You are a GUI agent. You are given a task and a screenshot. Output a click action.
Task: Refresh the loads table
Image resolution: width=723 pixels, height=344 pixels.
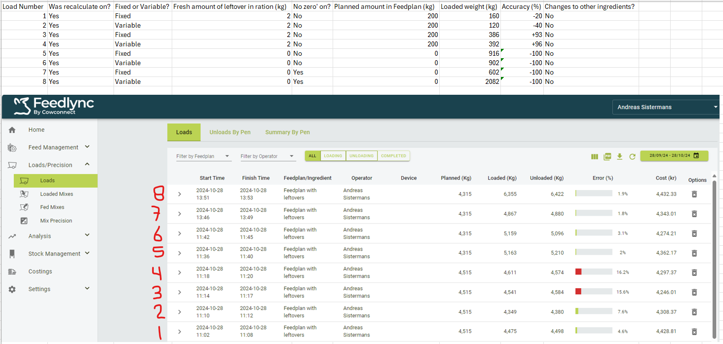coord(632,156)
